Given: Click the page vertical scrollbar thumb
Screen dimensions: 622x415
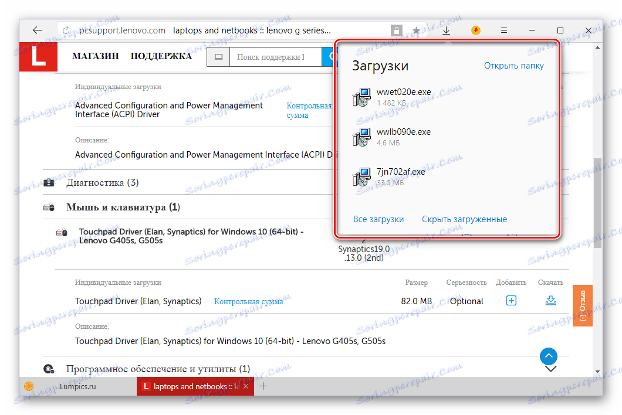Looking at the screenshot, I should click(597, 203).
